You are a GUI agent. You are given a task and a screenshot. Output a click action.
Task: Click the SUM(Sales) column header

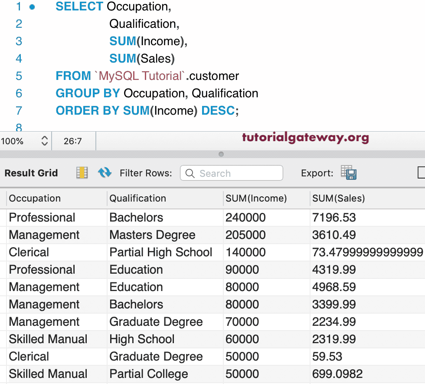pyautogui.click(x=338, y=199)
